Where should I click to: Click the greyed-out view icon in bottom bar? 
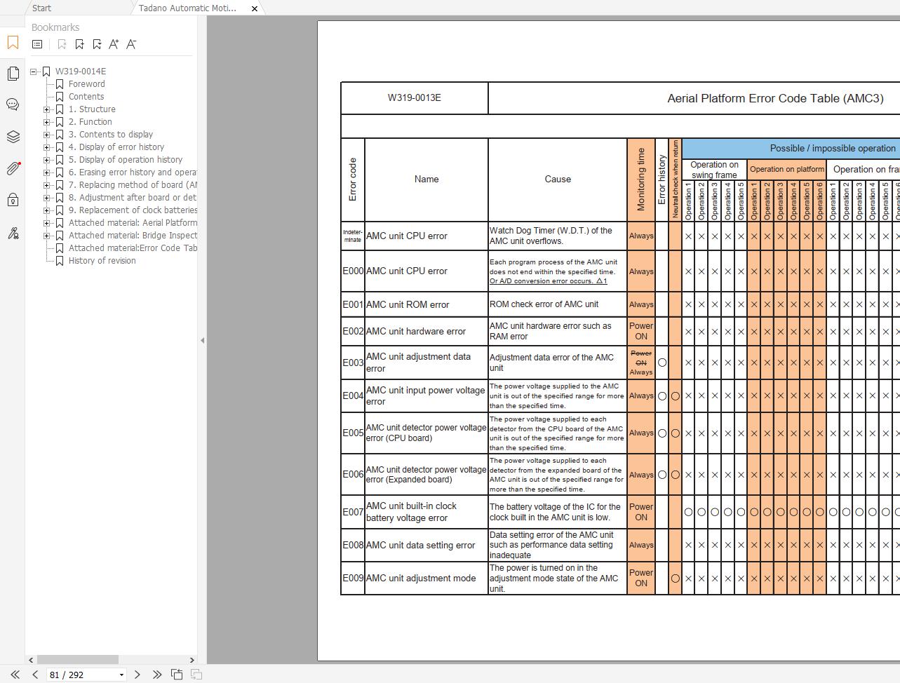click(196, 675)
